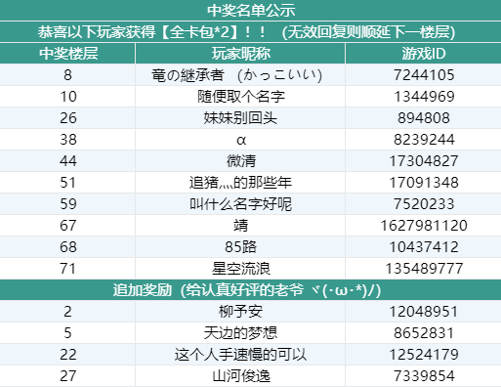Click floor number '27' cell
Image resolution: width=501 pixels, height=387 pixels.
[67, 376]
